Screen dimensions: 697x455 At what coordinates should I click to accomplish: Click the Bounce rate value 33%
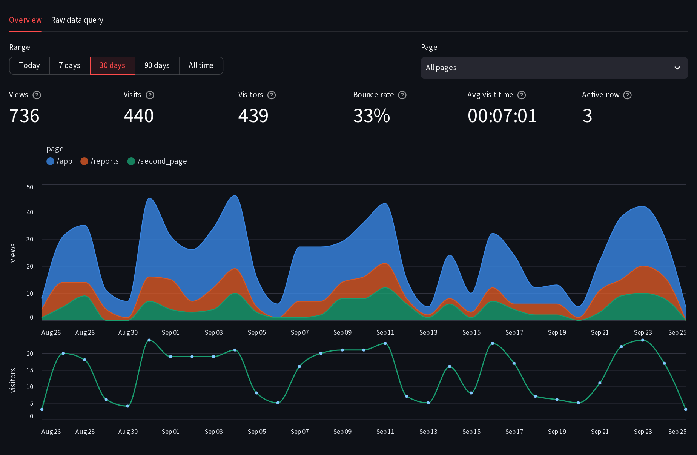point(372,116)
